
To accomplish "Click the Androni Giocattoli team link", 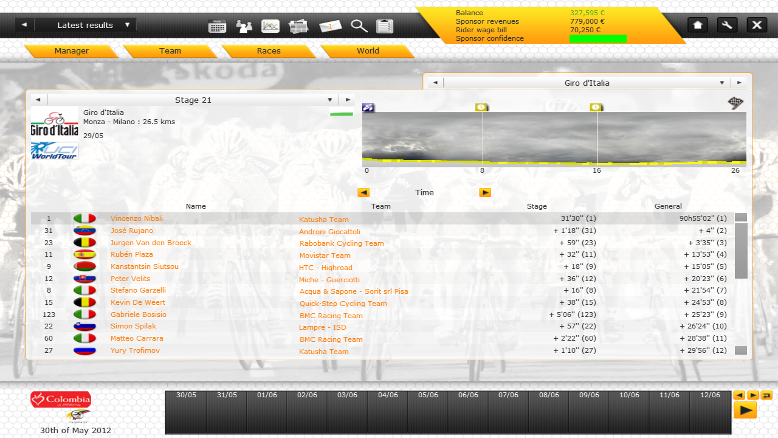I will pyautogui.click(x=329, y=232).
